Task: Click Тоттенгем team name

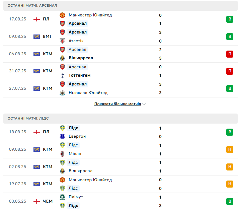Action: [79, 75]
